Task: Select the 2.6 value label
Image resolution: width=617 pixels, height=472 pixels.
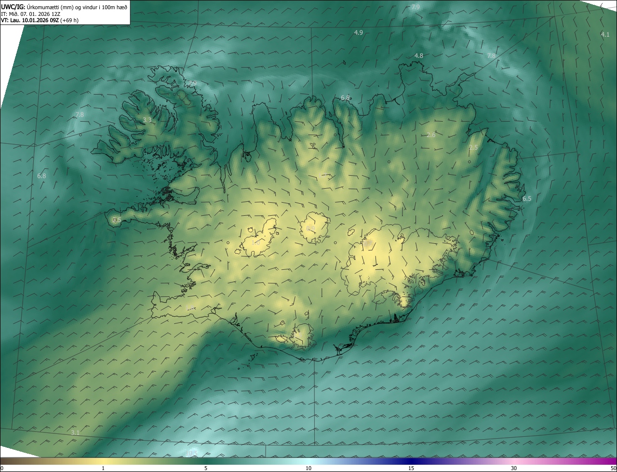Action: pos(431,135)
